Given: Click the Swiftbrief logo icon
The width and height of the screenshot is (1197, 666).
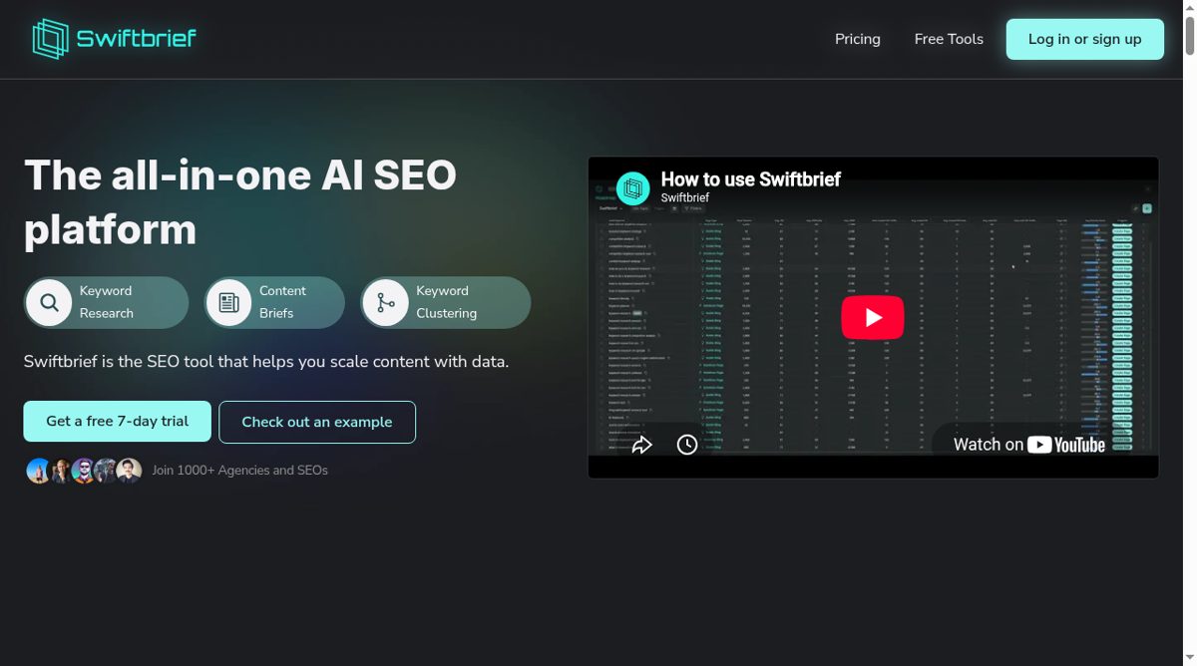Looking at the screenshot, I should [x=50, y=39].
